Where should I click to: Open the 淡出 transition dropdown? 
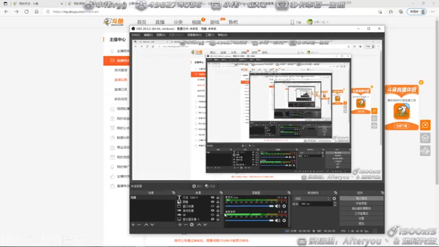312,199
